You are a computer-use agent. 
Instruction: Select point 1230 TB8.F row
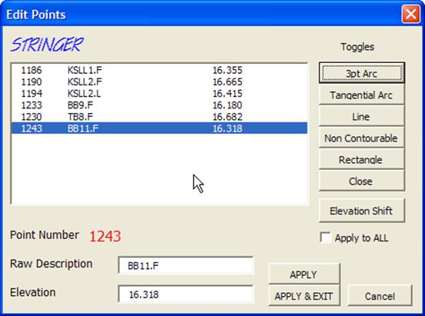pyautogui.click(x=159, y=117)
